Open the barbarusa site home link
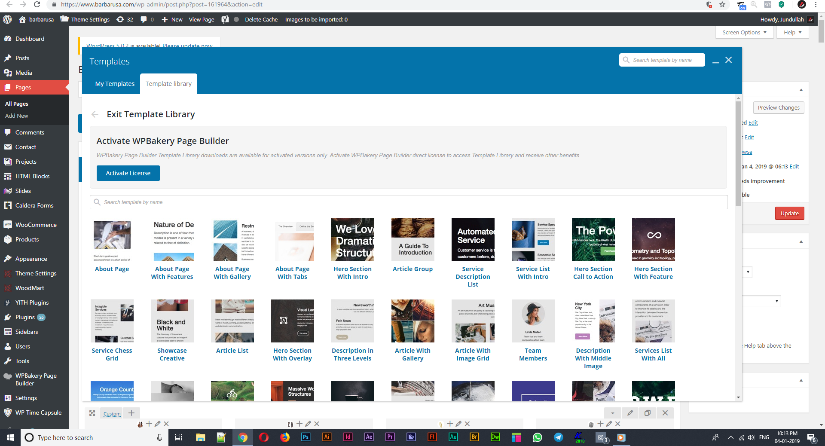Viewport: 825px width, 446px height. coord(37,19)
